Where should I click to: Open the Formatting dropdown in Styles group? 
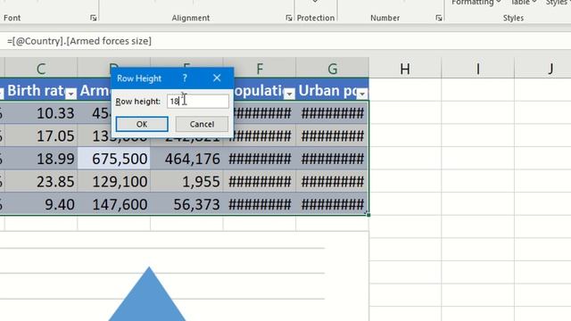[x=476, y=3]
